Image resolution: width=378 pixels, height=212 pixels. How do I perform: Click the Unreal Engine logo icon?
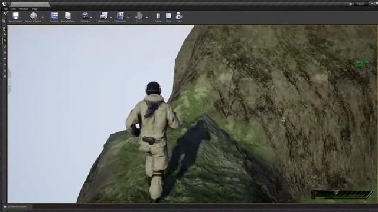[4, 4]
